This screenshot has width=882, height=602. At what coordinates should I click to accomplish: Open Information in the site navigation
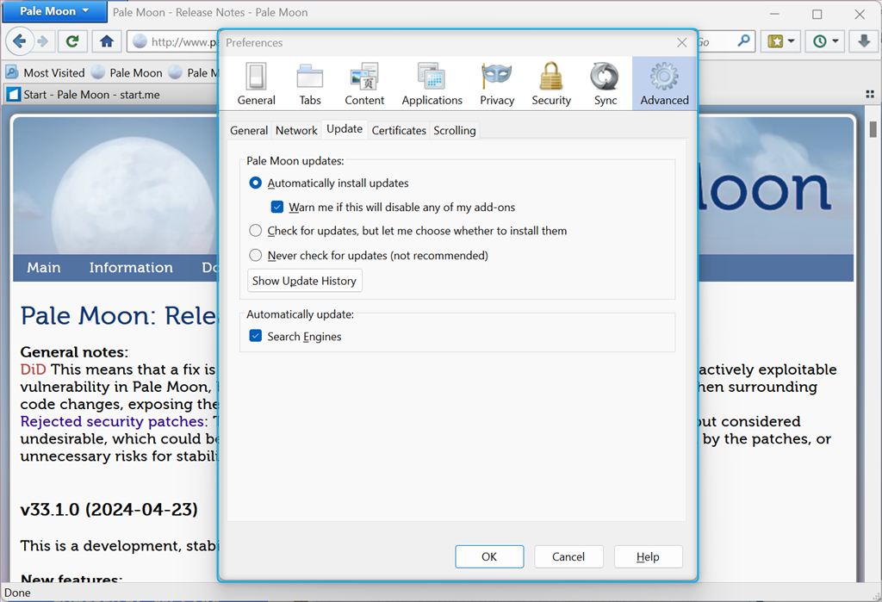(131, 267)
